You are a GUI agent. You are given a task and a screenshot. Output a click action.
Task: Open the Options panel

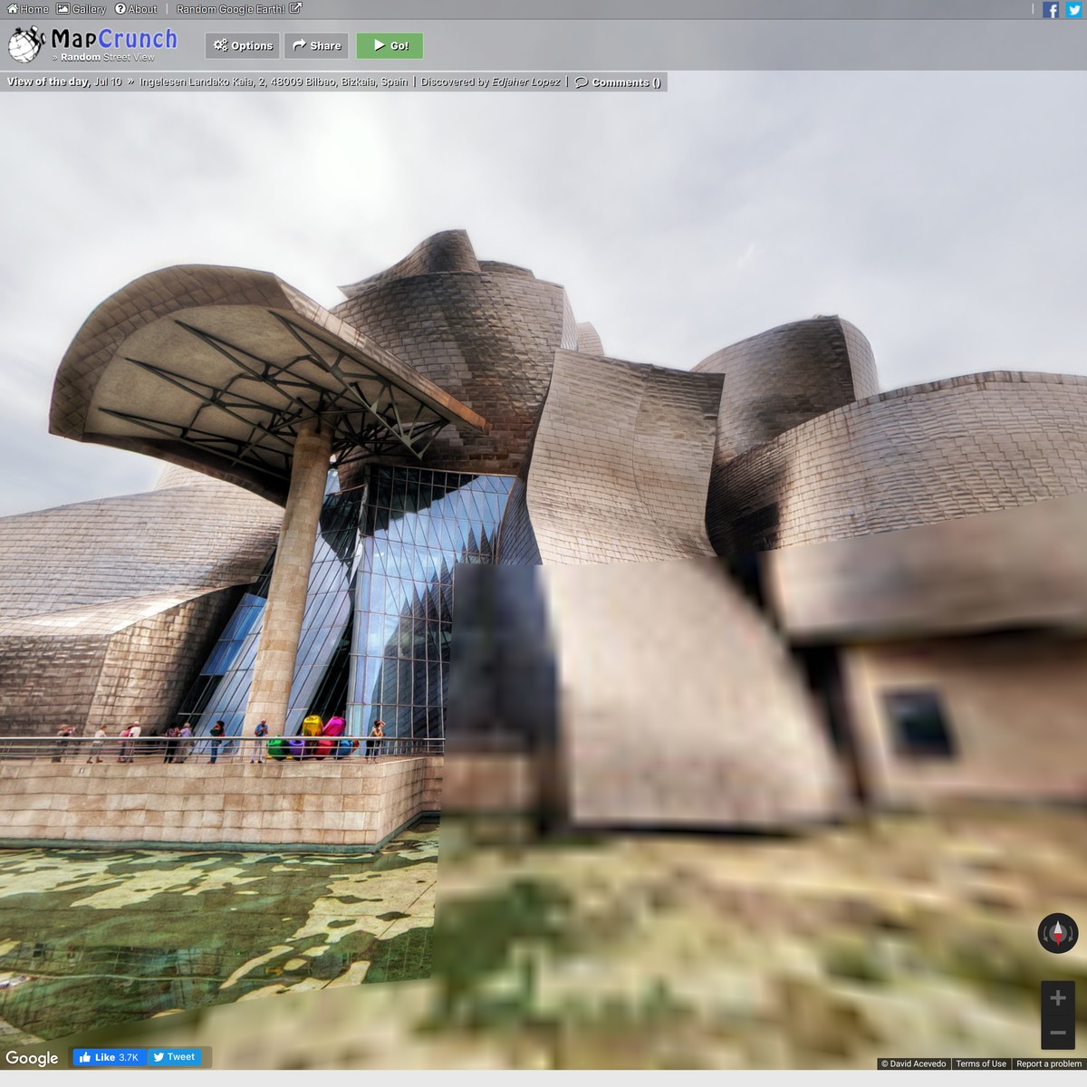click(x=243, y=45)
